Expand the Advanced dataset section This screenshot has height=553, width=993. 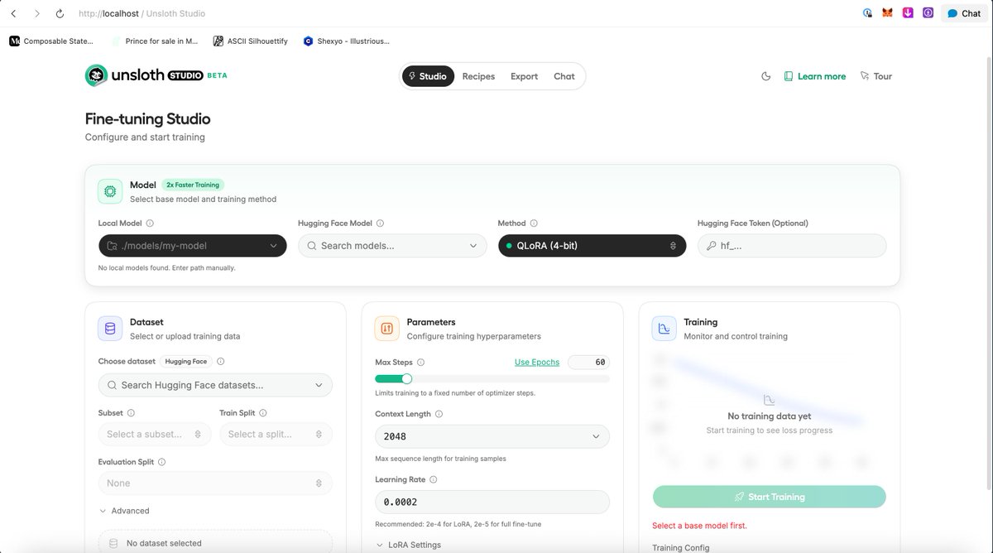[x=124, y=511]
